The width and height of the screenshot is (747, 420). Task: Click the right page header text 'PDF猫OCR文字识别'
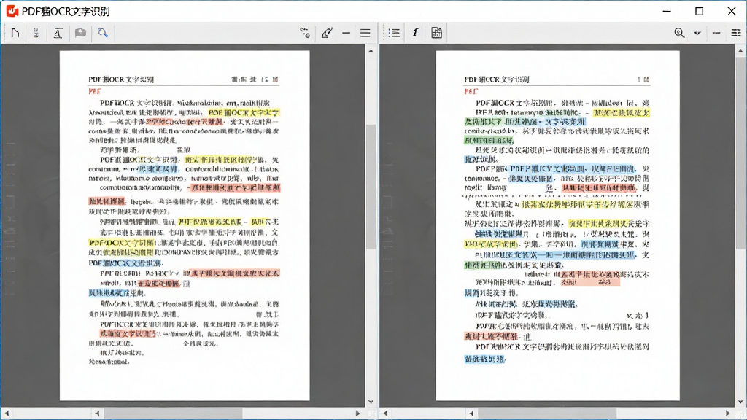tap(497, 79)
